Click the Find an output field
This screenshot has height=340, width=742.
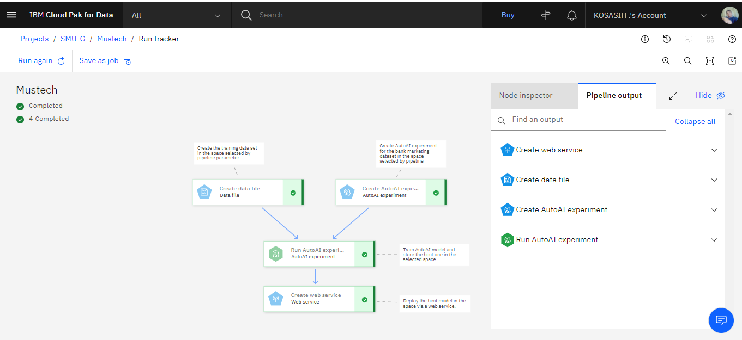578,120
